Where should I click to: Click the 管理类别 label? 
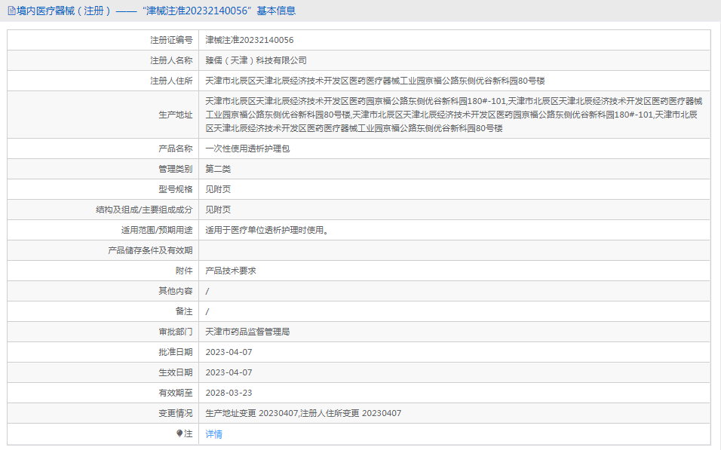[x=175, y=169]
